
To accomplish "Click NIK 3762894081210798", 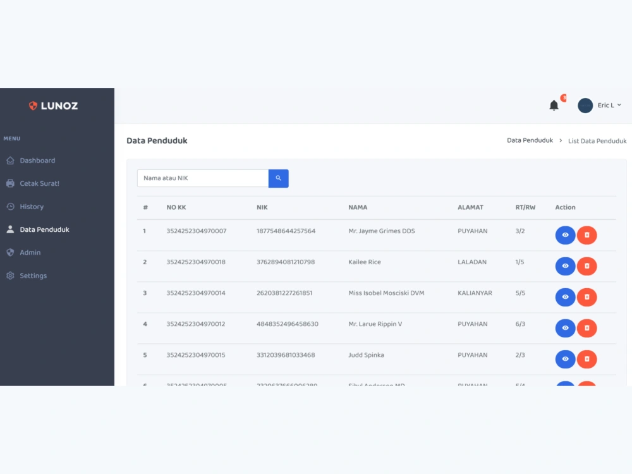I will [x=286, y=262].
